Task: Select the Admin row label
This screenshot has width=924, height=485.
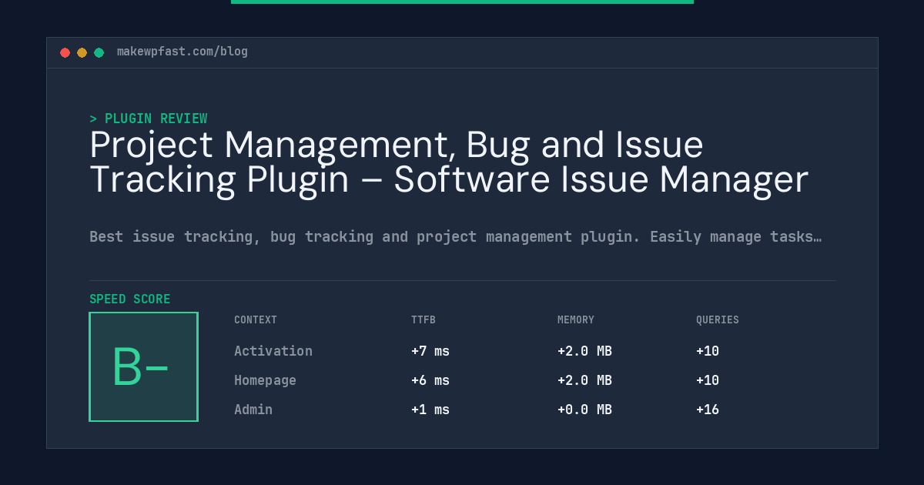Action: pos(253,410)
